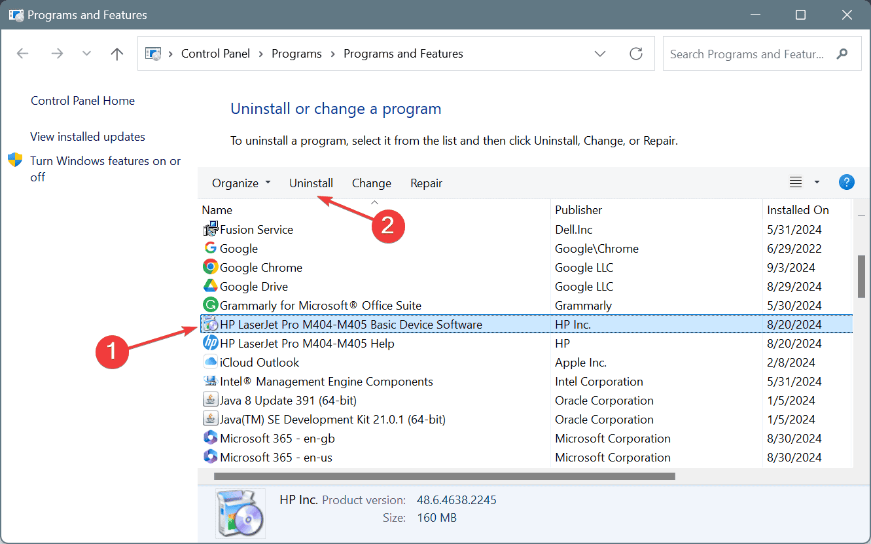Select Microsoft 365 - en-gb entry
This screenshot has width=871, height=544.
pyautogui.click(x=277, y=439)
